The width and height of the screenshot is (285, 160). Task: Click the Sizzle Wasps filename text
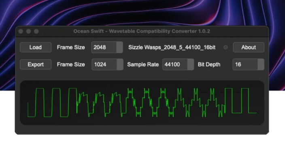pyautogui.click(x=172, y=47)
